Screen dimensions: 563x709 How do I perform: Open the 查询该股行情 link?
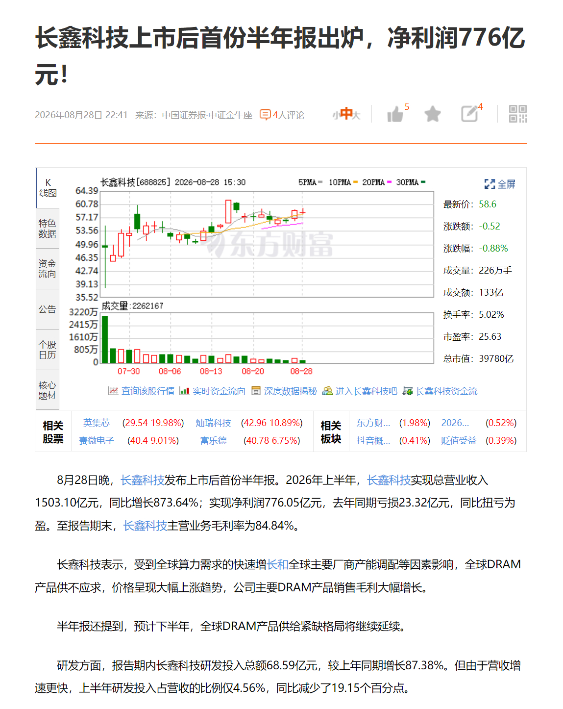[x=148, y=391]
